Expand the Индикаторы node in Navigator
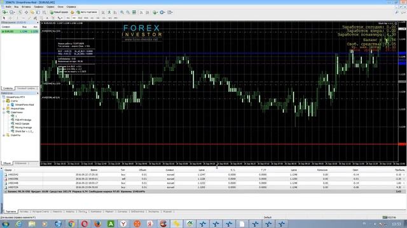Viewport: 407px width, 228px height. click(x=4, y=108)
